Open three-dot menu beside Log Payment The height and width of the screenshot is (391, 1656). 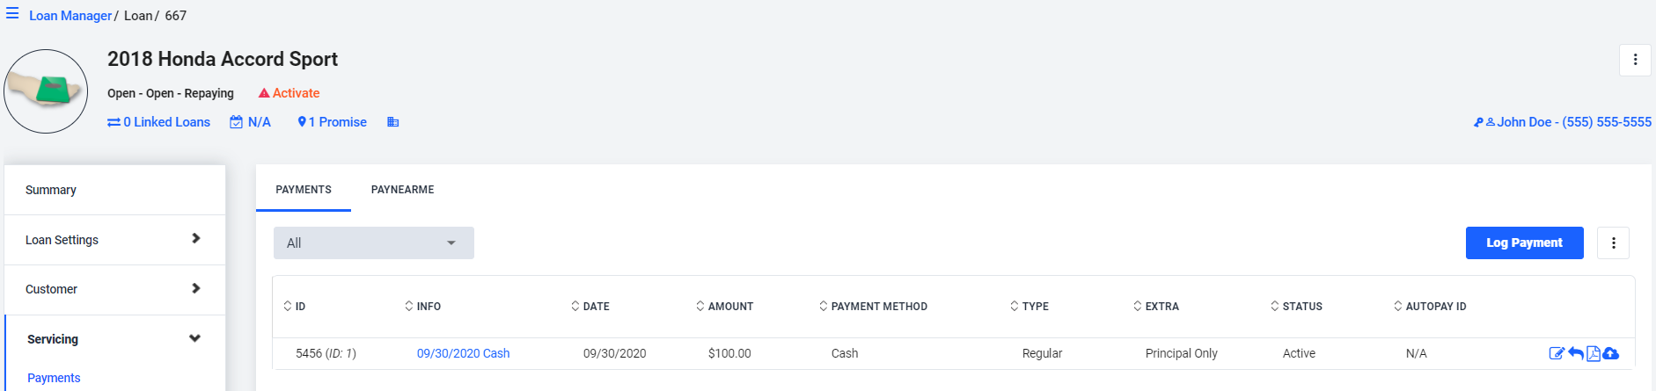[x=1613, y=243]
